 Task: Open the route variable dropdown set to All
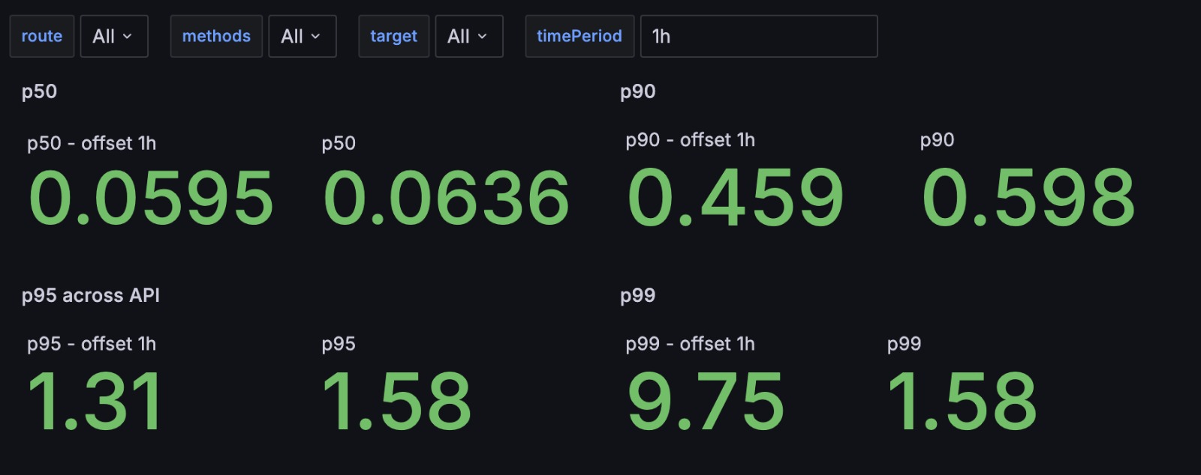pyautogui.click(x=114, y=36)
